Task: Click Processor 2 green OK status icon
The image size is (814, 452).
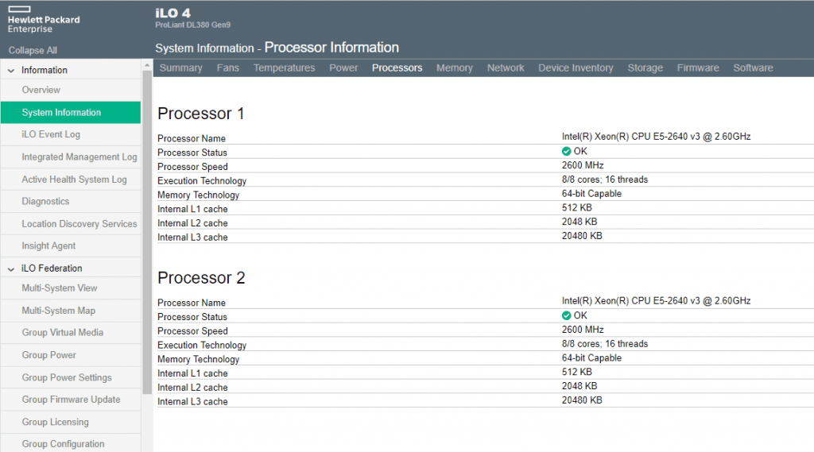Action: point(566,315)
